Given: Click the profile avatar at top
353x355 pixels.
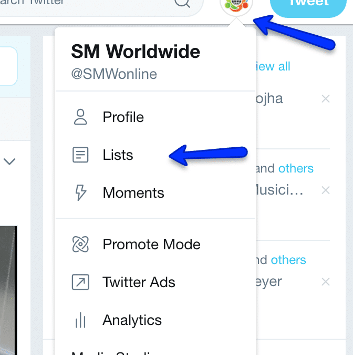Looking at the screenshot, I should pyautogui.click(x=236, y=5).
